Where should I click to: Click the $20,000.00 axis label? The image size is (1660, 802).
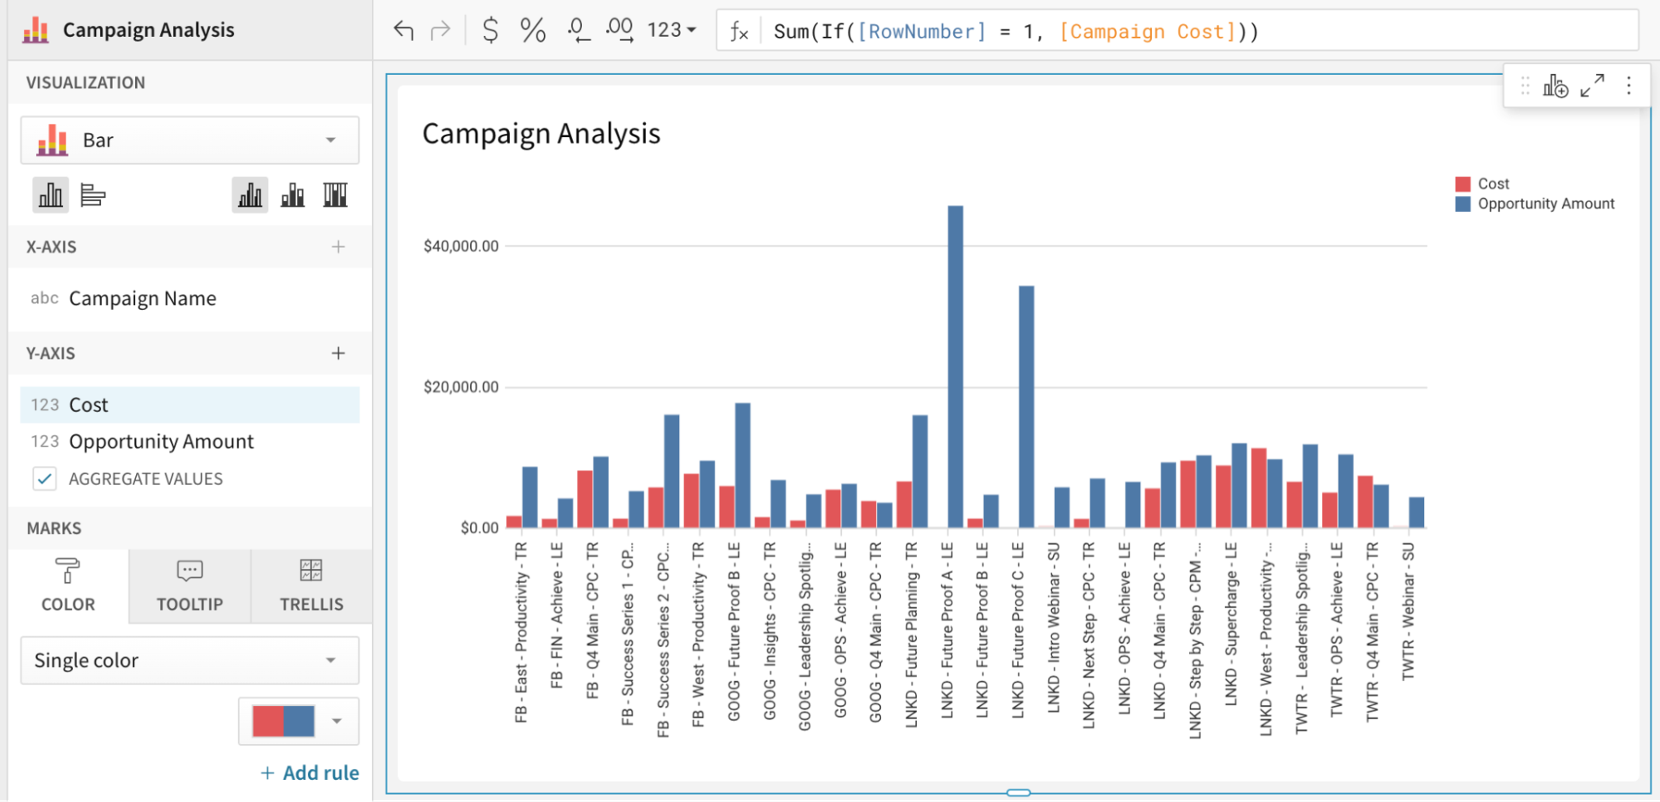461,387
